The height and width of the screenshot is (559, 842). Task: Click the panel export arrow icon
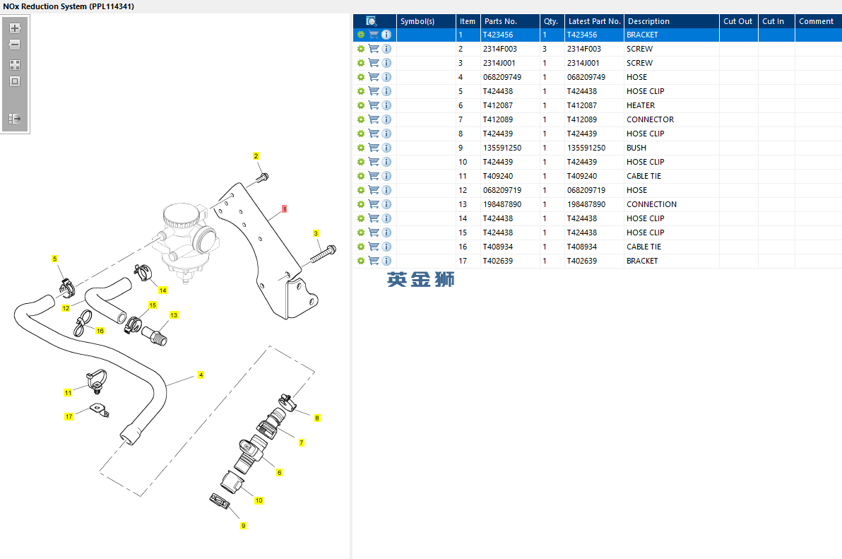click(15, 119)
